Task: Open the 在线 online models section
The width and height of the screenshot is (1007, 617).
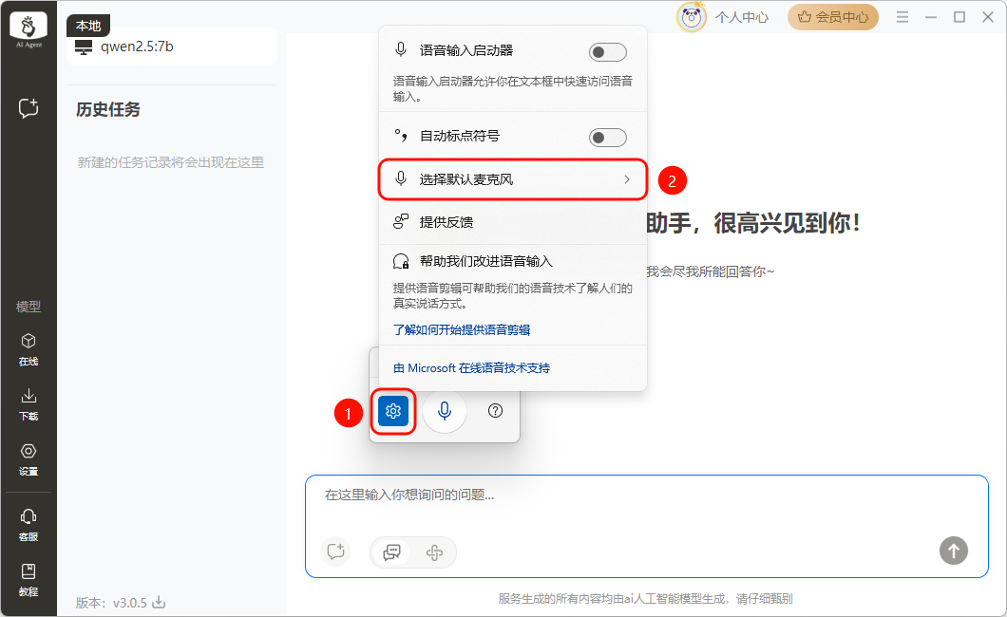Action: pos(28,348)
